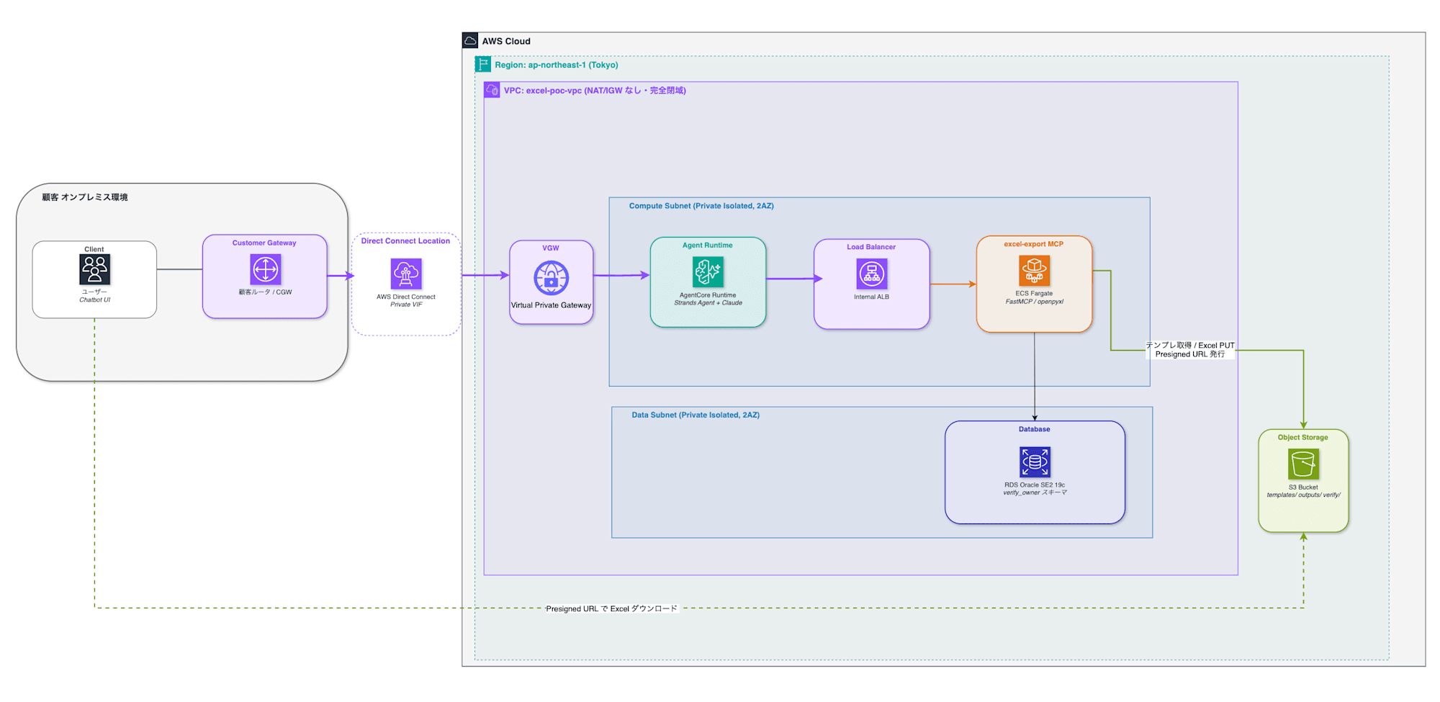Click the S3 Bucket icon

click(1303, 464)
